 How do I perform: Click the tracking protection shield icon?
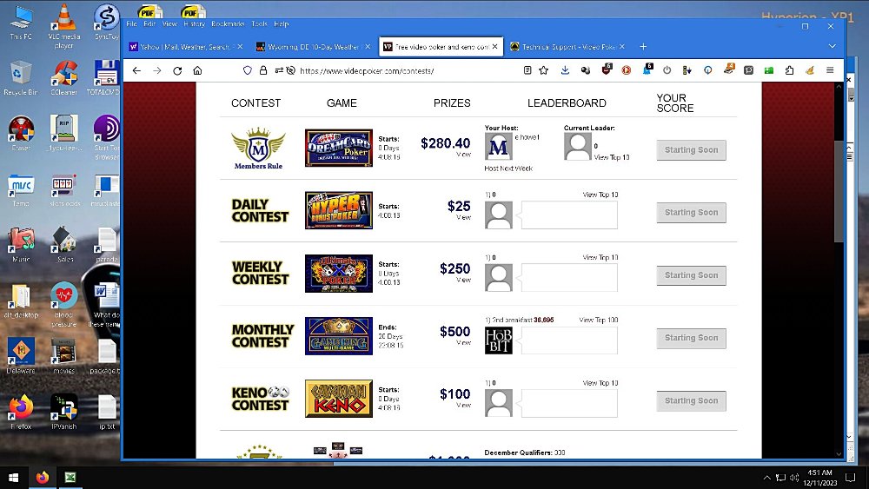pos(248,70)
